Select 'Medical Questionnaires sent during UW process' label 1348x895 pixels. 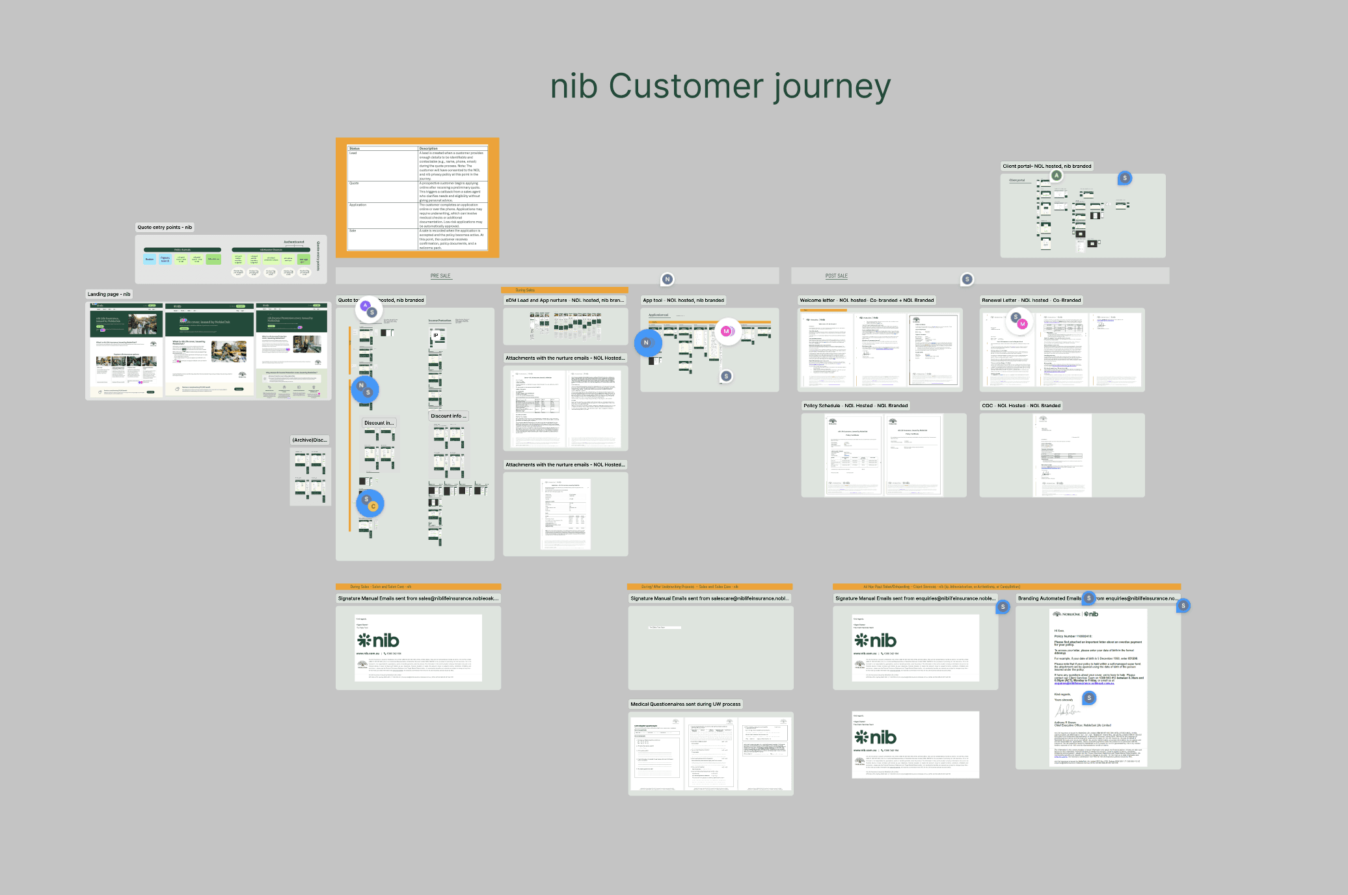click(685, 704)
